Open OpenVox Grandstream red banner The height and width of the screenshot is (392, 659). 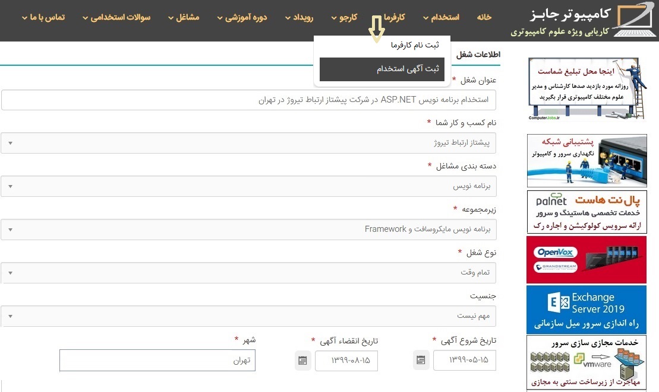click(587, 260)
